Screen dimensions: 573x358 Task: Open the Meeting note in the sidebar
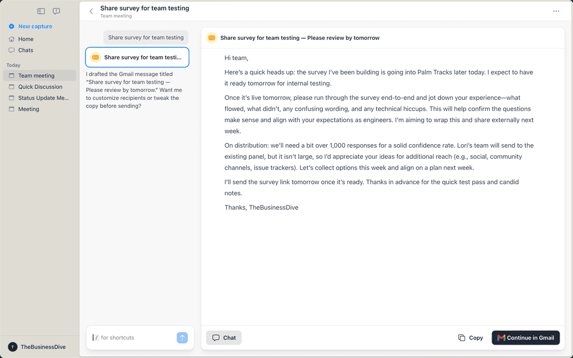pos(29,109)
